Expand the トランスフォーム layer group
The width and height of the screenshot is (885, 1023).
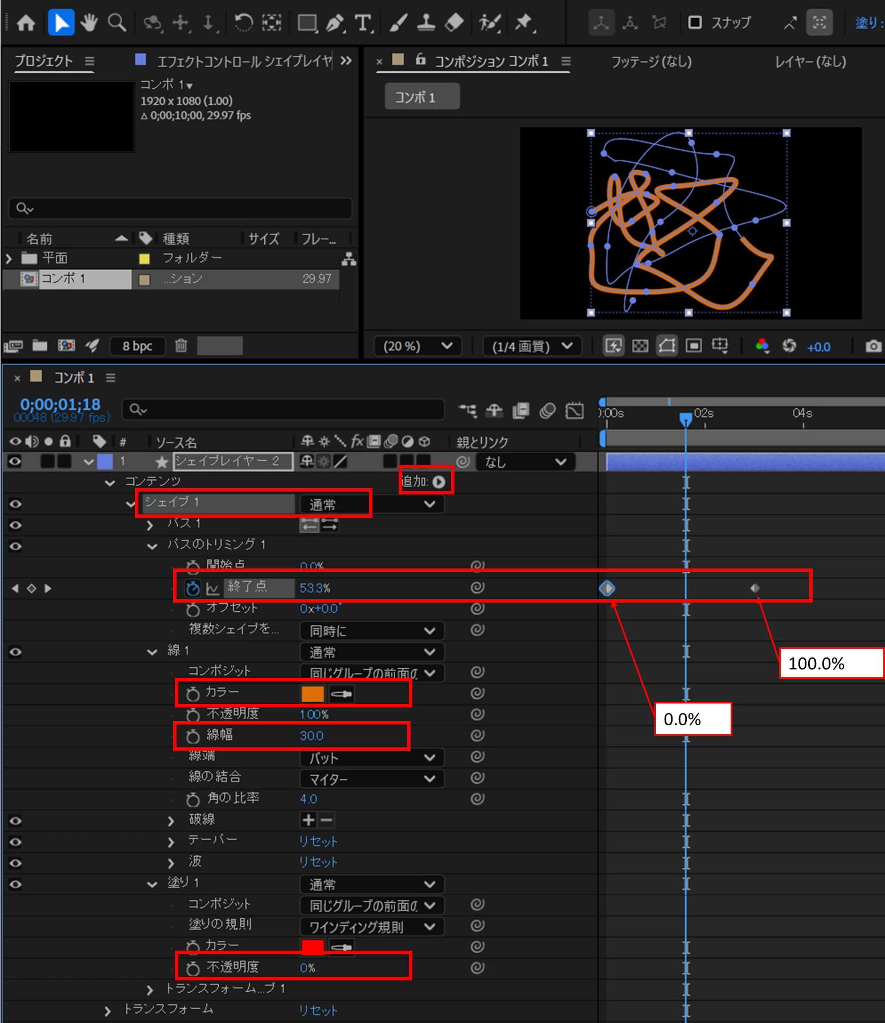[107, 1010]
